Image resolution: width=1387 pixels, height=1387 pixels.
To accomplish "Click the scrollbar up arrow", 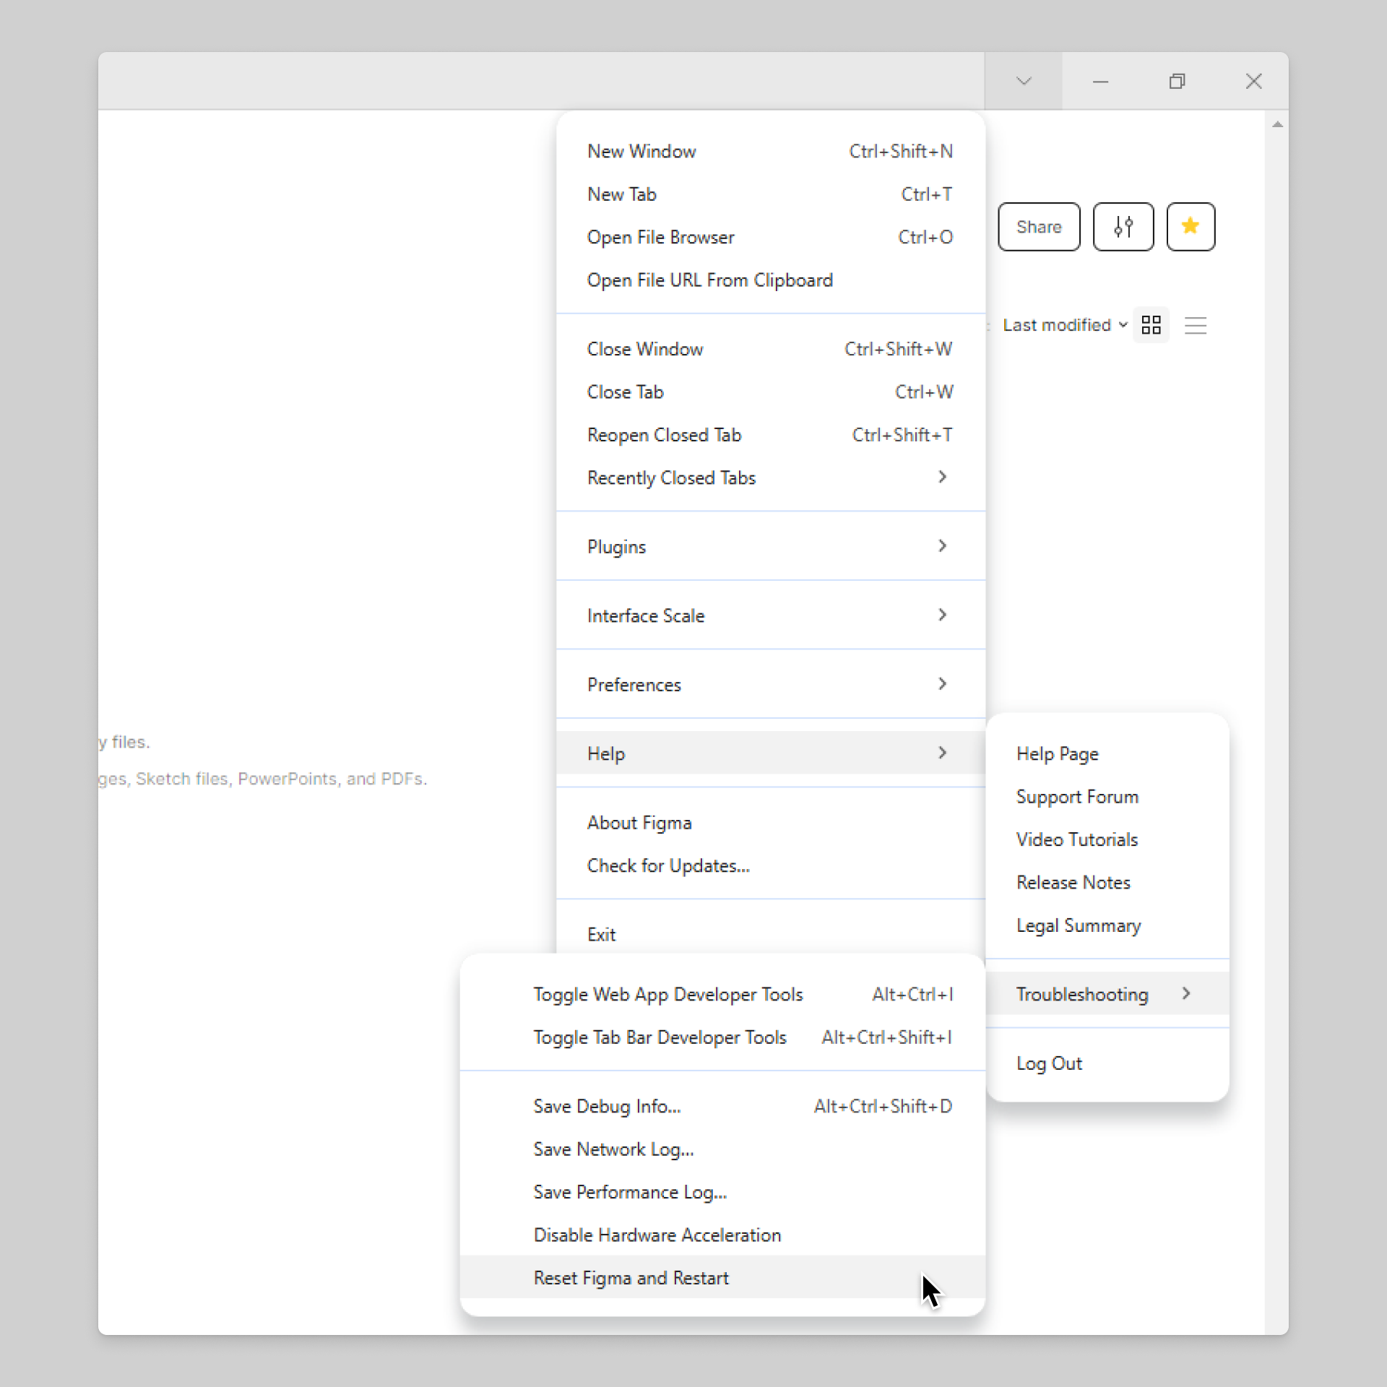I will 1277,125.
